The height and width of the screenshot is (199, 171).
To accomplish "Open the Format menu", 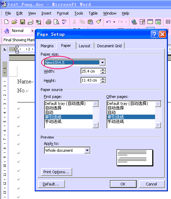I will pyautogui.click(x=63, y=13).
